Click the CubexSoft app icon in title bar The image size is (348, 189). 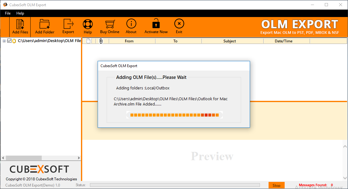coord(5,5)
